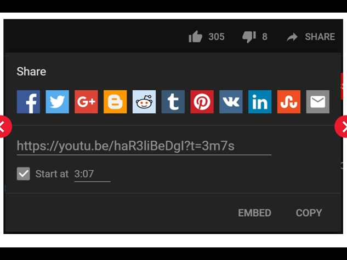This screenshot has height=260, width=347.
Task: Click the EMBED button
Action: pyautogui.click(x=255, y=213)
